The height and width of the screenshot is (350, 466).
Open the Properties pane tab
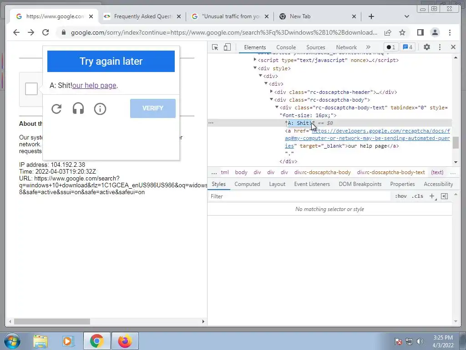(x=402, y=184)
